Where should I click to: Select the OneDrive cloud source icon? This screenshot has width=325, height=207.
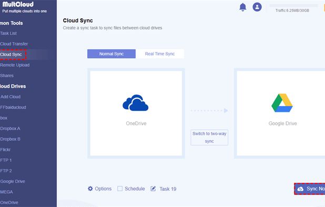[136, 103]
